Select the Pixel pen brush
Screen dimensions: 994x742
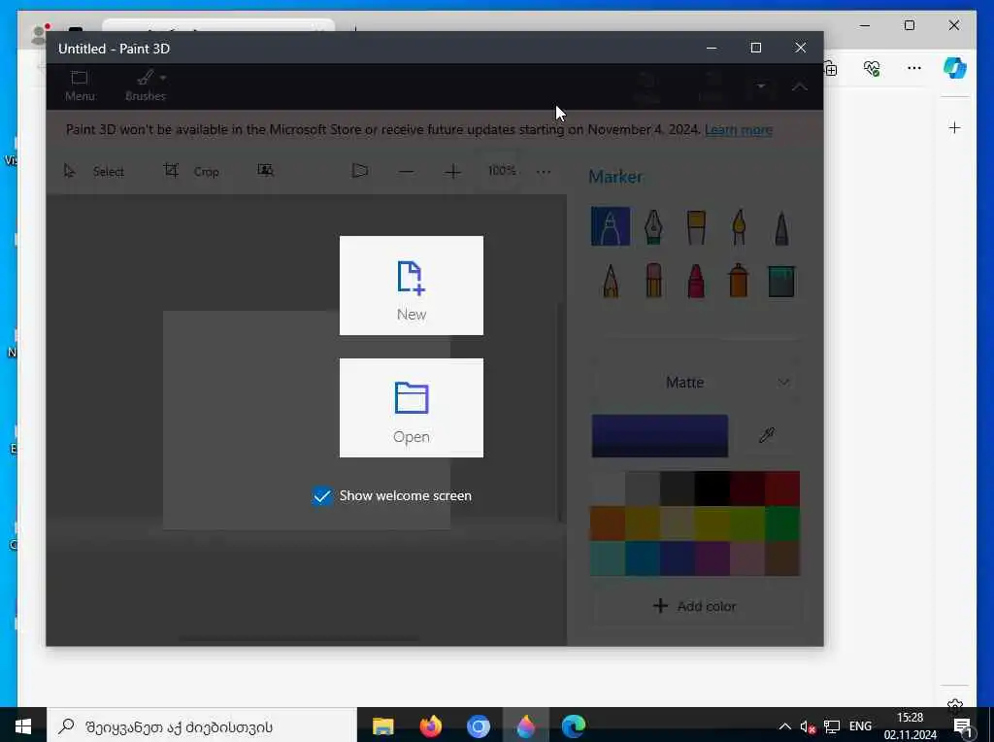coord(781,227)
